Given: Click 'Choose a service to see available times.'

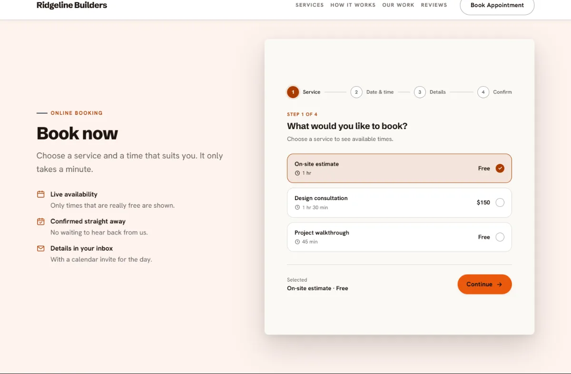Looking at the screenshot, I should point(340,139).
